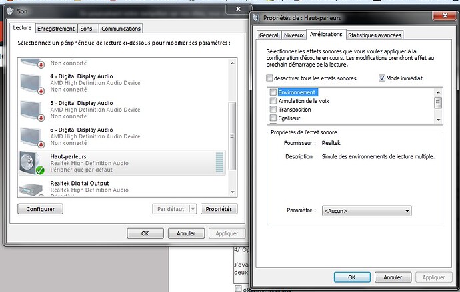Viewport: 460px width, 292px height.
Task: Select the 6 - Digital Display Audio icon
Action: pyautogui.click(x=33, y=135)
